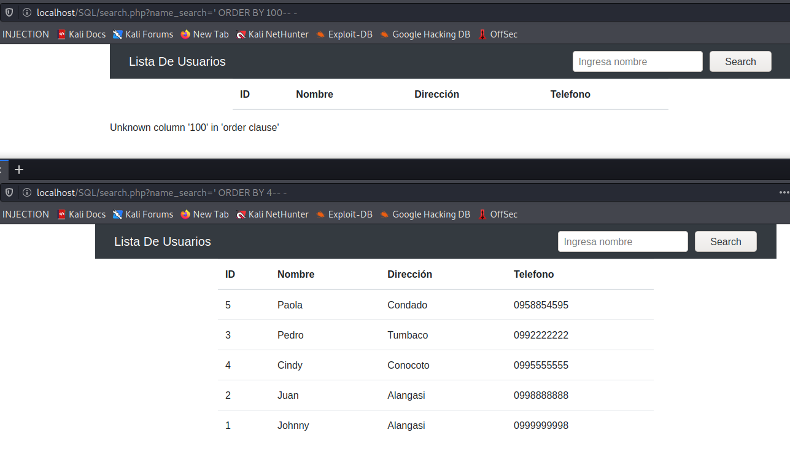This screenshot has width=790, height=451.
Task: Click 'Ingresa nombre' field above the error message
Action: click(638, 61)
